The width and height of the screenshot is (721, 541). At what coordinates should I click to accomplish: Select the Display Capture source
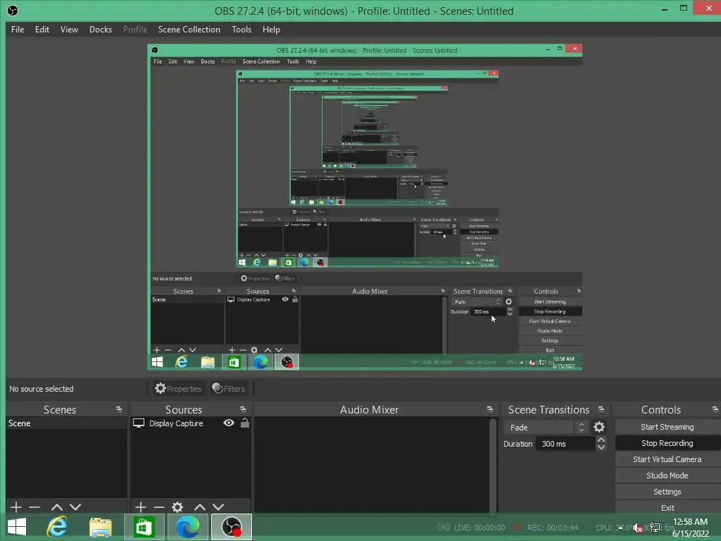point(176,423)
